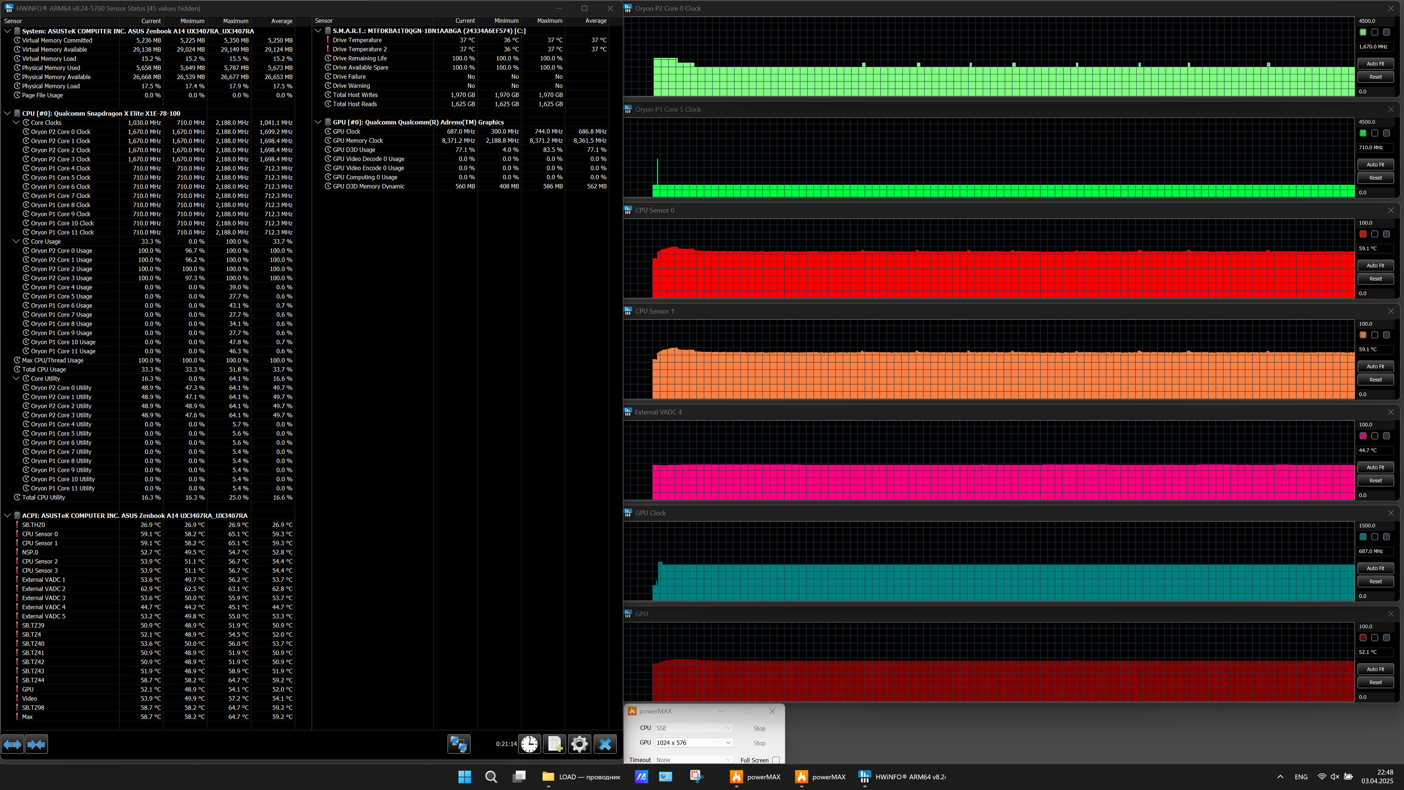The width and height of the screenshot is (1404, 790).
Task: Click the clock reset timer icon
Action: pyautogui.click(x=529, y=744)
